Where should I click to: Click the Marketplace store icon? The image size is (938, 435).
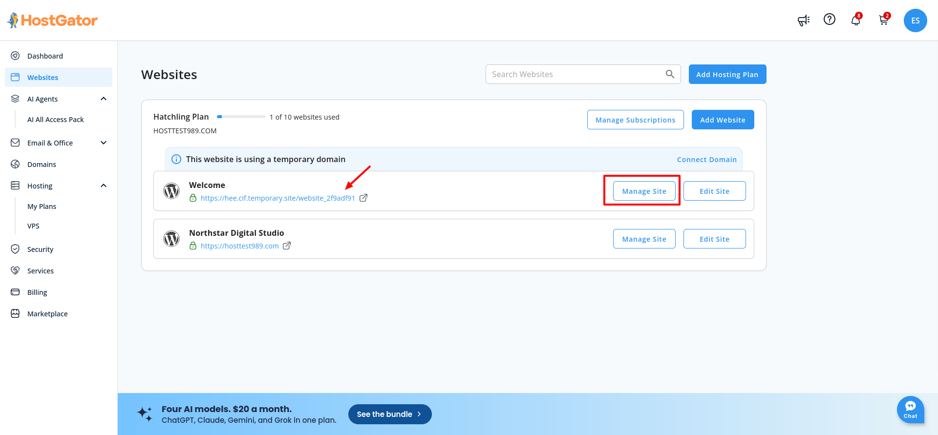(15, 313)
